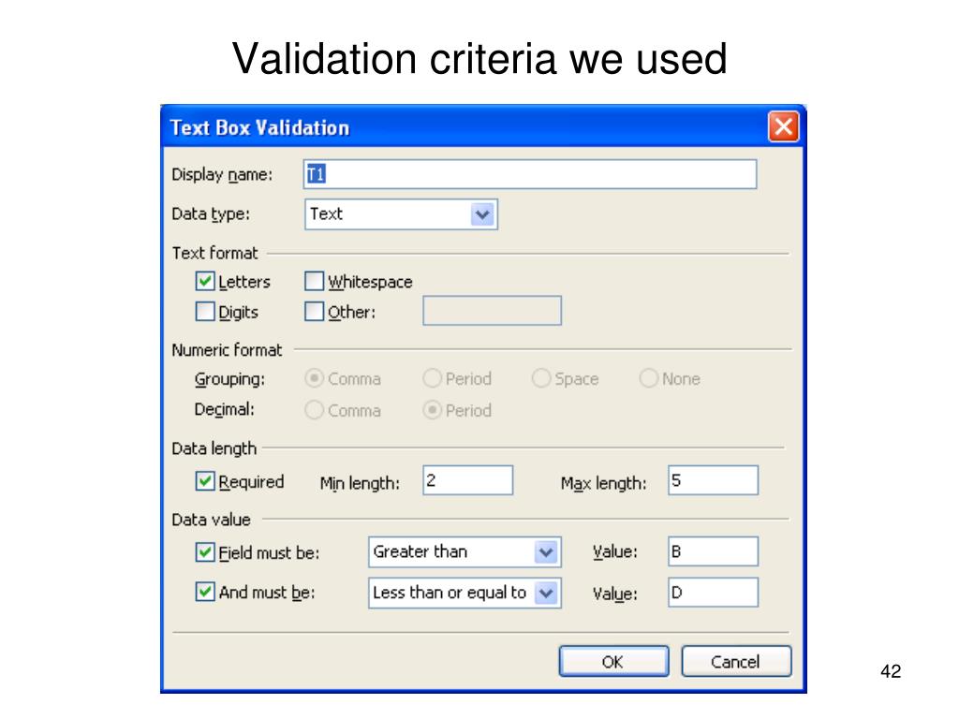Enable the Digits checkbox
Screen dimensions: 959x719
[x=205, y=311]
